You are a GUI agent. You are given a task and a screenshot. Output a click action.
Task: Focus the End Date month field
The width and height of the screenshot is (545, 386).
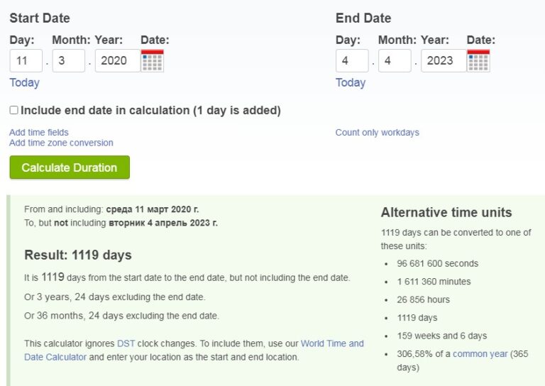click(395, 61)
